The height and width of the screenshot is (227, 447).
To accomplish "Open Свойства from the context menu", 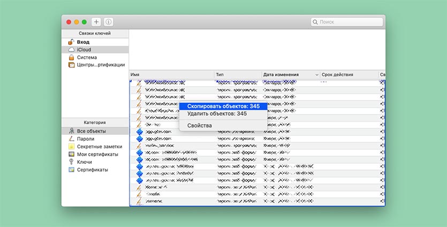I will [x=199, y=126].
